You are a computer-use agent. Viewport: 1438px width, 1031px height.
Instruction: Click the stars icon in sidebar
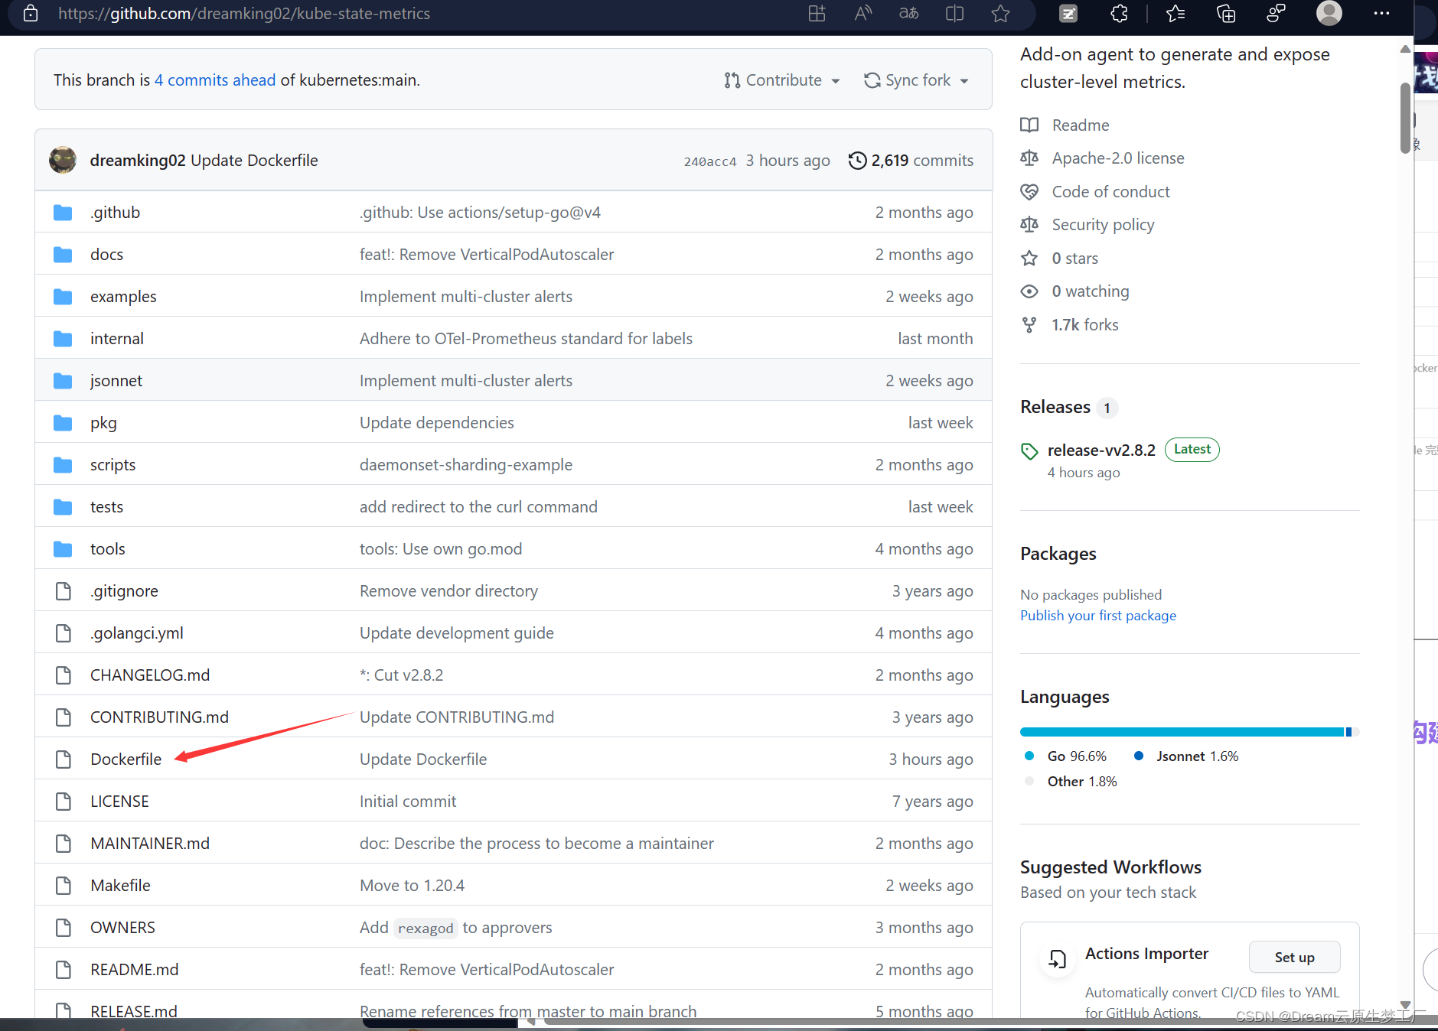(1029, 259)
